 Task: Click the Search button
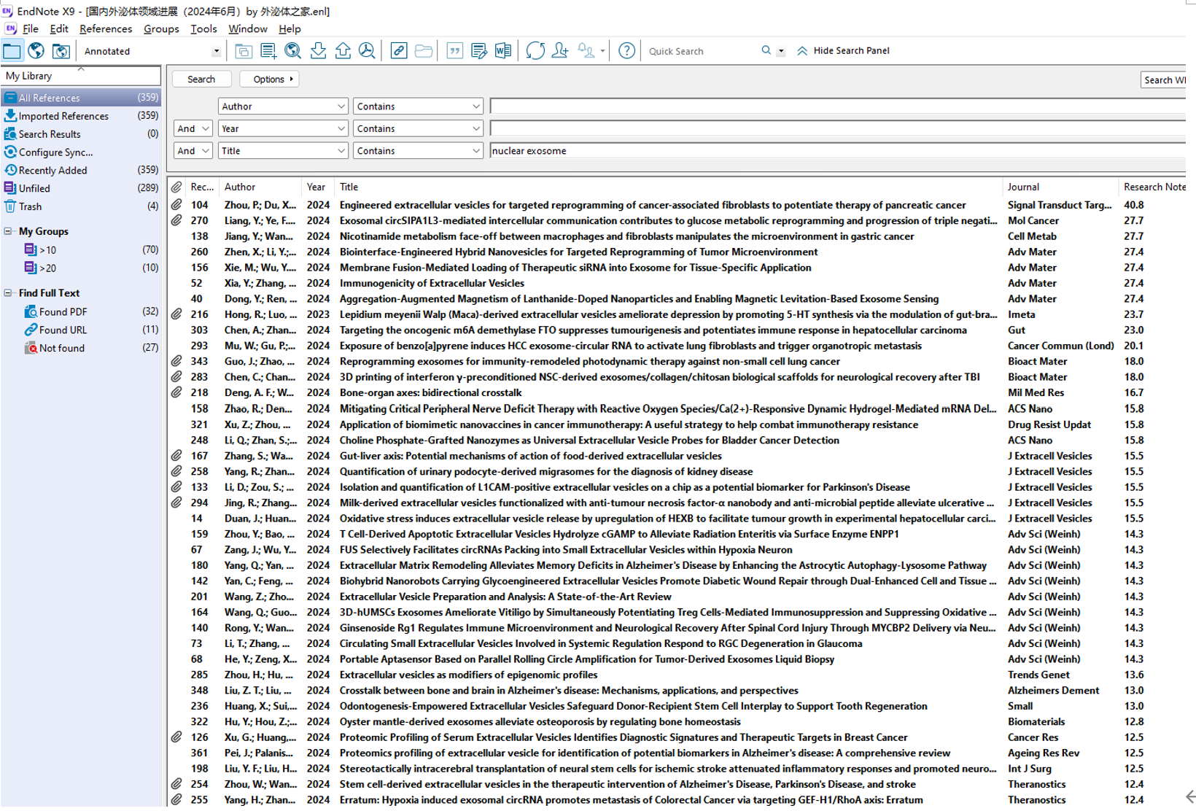pos(201,79)
